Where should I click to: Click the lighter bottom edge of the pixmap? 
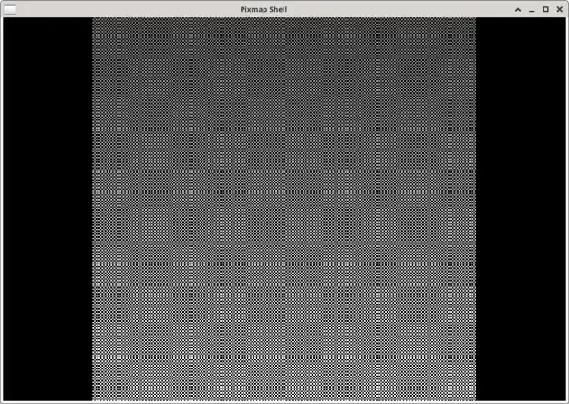[284, 397]
